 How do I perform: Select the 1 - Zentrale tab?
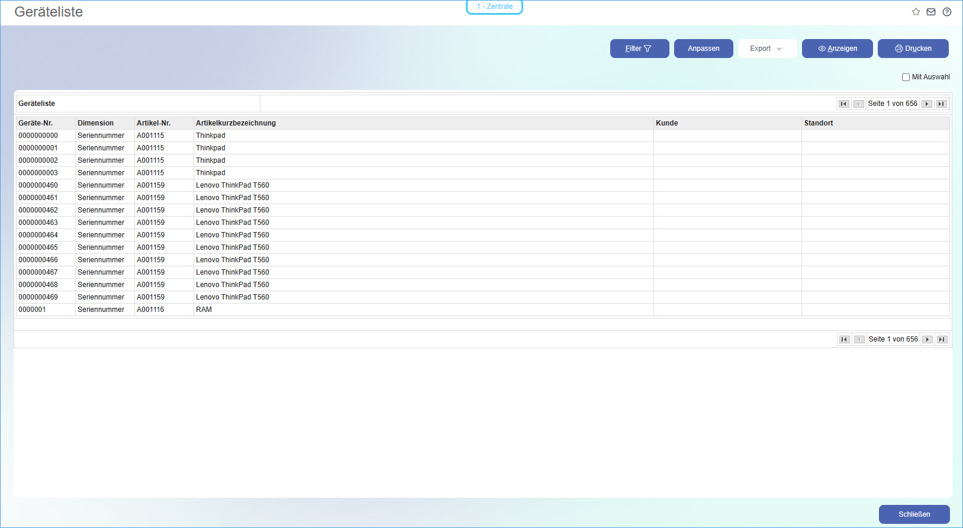pyautogui.click(x=494, y=7)
